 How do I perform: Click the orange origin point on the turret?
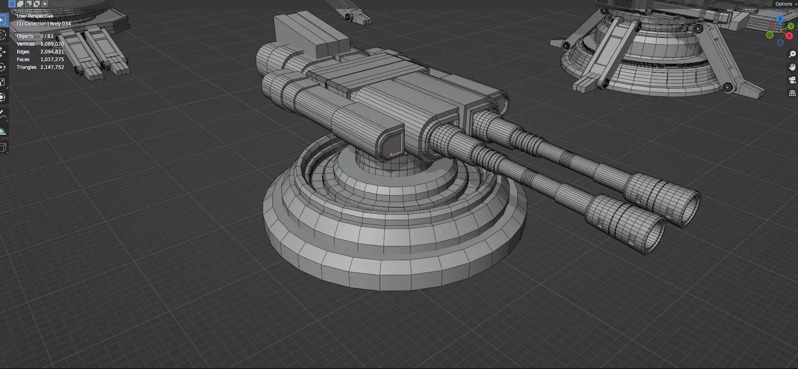tap(391, 154)
